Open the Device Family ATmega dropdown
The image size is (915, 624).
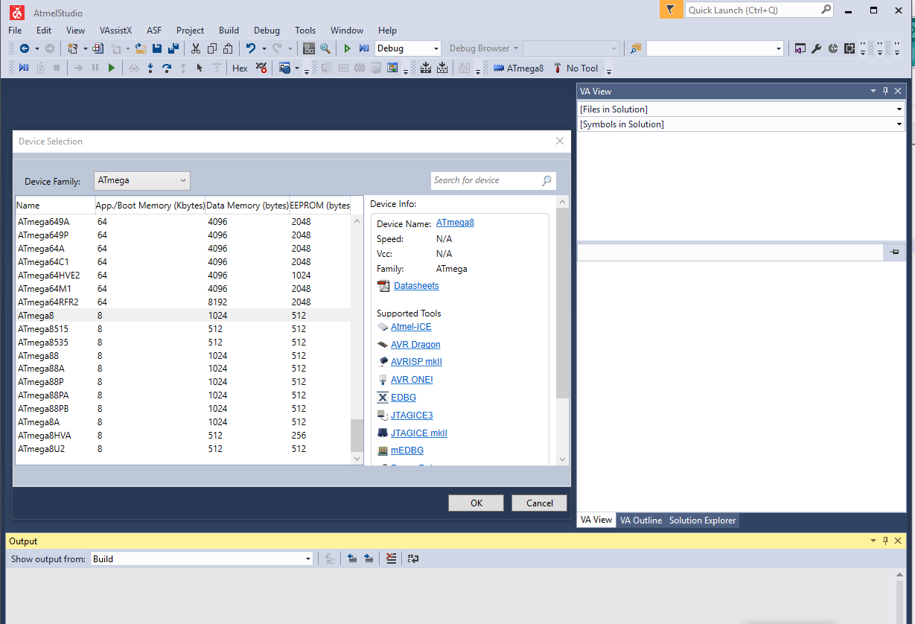click(141, 180)
